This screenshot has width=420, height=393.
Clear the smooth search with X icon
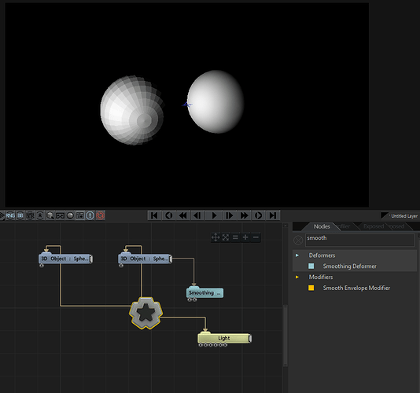pos(298,241)
